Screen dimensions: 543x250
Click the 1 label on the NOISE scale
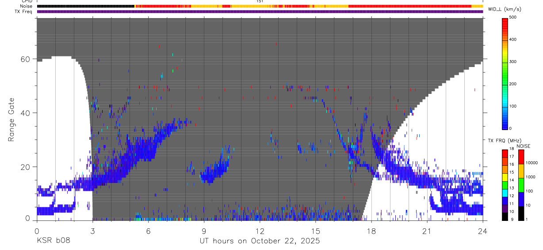click(527, 220)
